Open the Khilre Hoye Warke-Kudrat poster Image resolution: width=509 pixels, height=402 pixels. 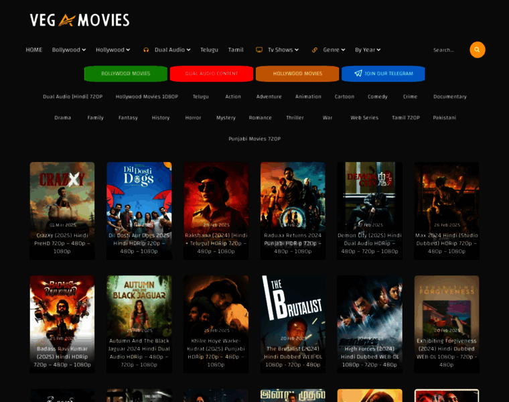pyautogui.click(x=216, y=324)
